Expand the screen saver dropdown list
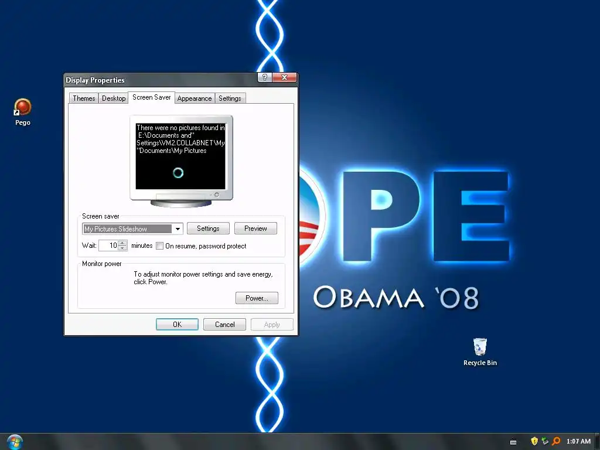 point(178,229)
